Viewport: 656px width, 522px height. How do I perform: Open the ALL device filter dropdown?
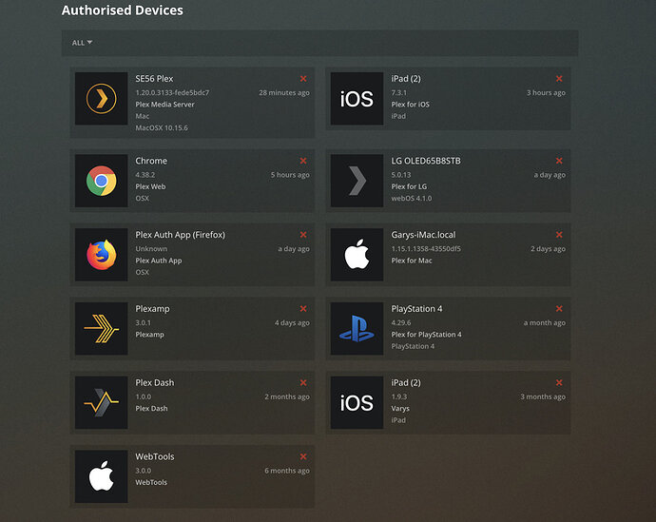(82, 43)
